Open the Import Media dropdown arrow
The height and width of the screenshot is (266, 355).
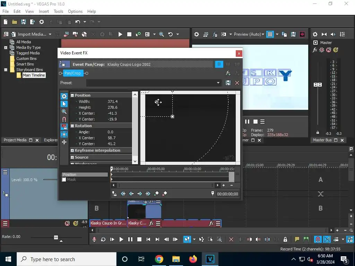[x=50, y=34]
